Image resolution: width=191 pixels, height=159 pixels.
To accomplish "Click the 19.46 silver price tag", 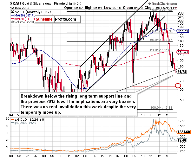I will (182, 141).
